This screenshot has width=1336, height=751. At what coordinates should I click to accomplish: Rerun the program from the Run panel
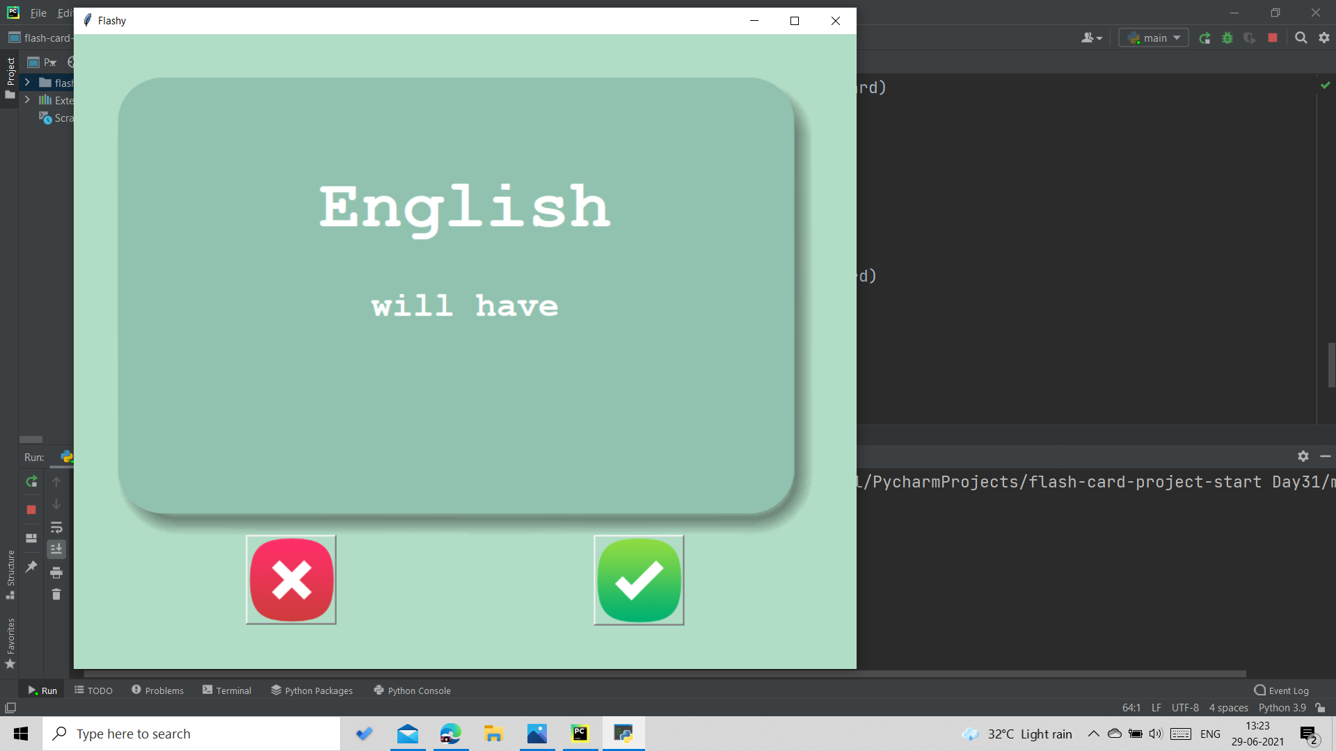pos(31,482)
